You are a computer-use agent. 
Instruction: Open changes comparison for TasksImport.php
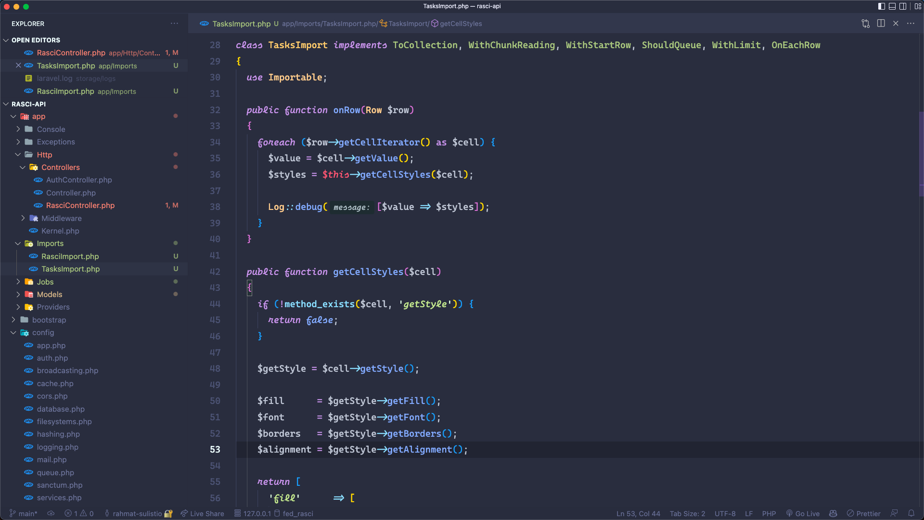pos(865,24)
